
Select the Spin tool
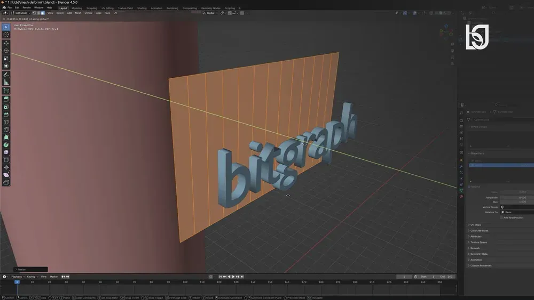pos(6,144)
